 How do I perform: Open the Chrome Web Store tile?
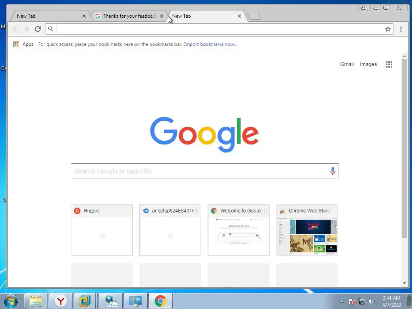tap(307, 230)
